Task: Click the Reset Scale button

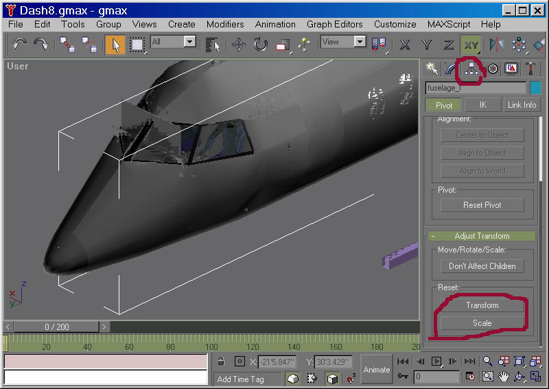Action: tap(482, 323)
